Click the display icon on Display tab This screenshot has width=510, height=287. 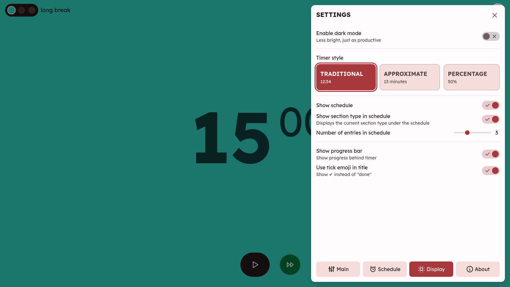(421, 269)
